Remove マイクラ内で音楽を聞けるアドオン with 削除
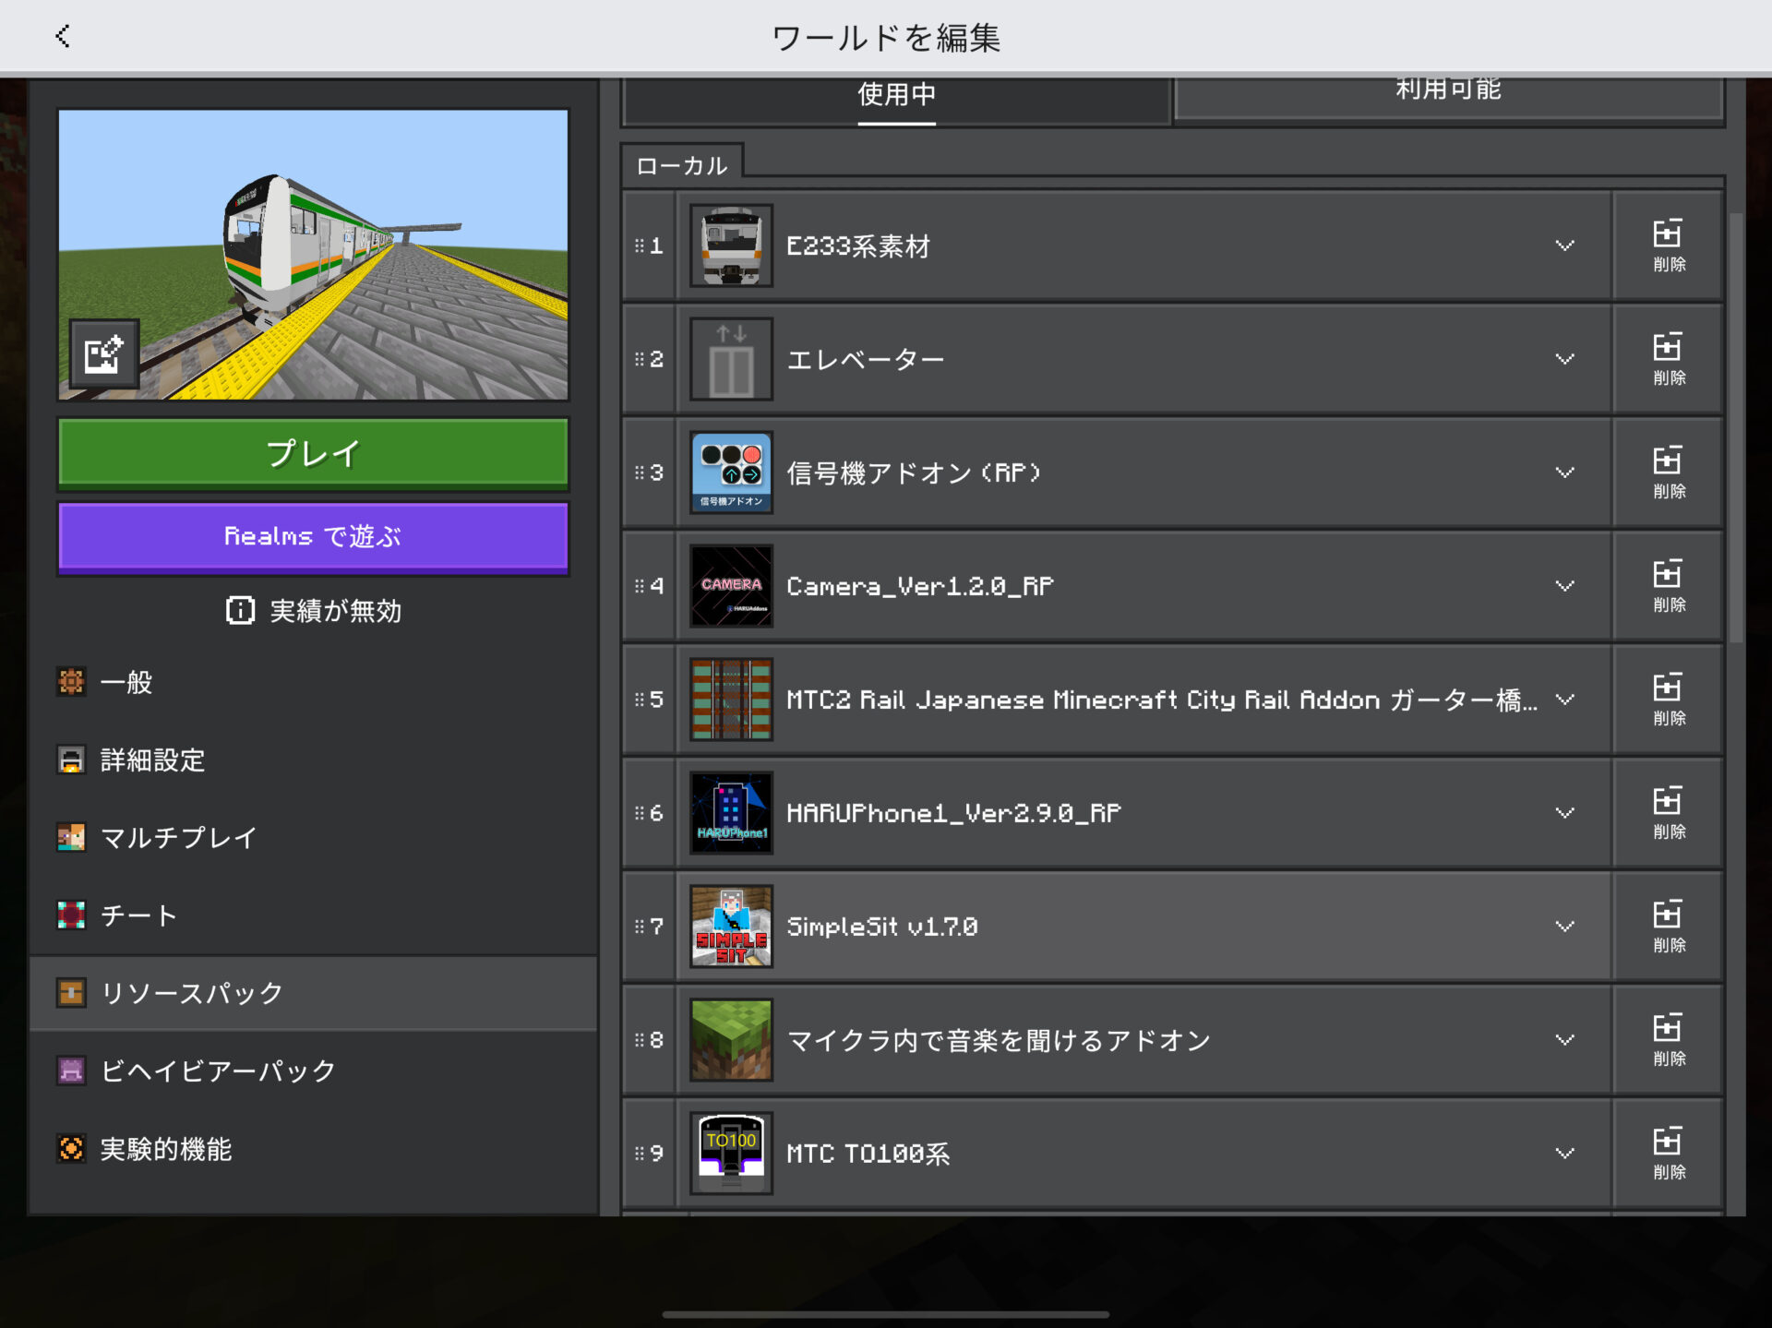 click(x=1669, y=1040)
